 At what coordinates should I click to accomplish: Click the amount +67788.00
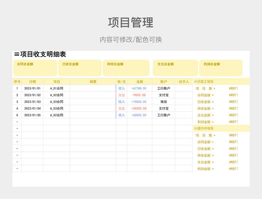(139, 88)
